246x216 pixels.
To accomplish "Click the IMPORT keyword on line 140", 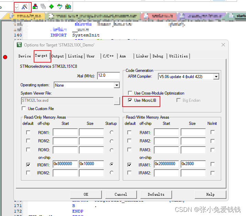I will coord(58,35).
